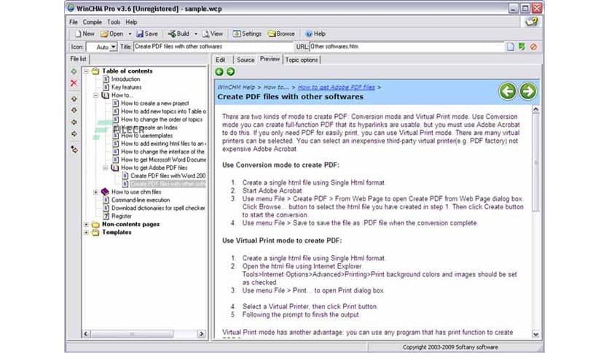The image size is (609, 353).
Task: Click the bottom tool icon in the sidebar strip
Action: pos(74,150)
